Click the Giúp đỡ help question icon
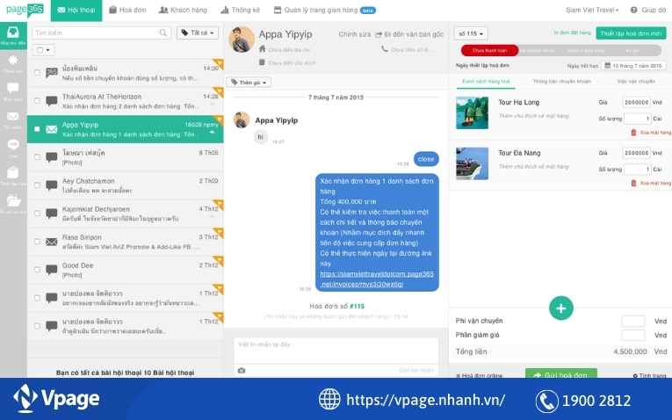Screen dimensions: 672x420 [633, 10]
